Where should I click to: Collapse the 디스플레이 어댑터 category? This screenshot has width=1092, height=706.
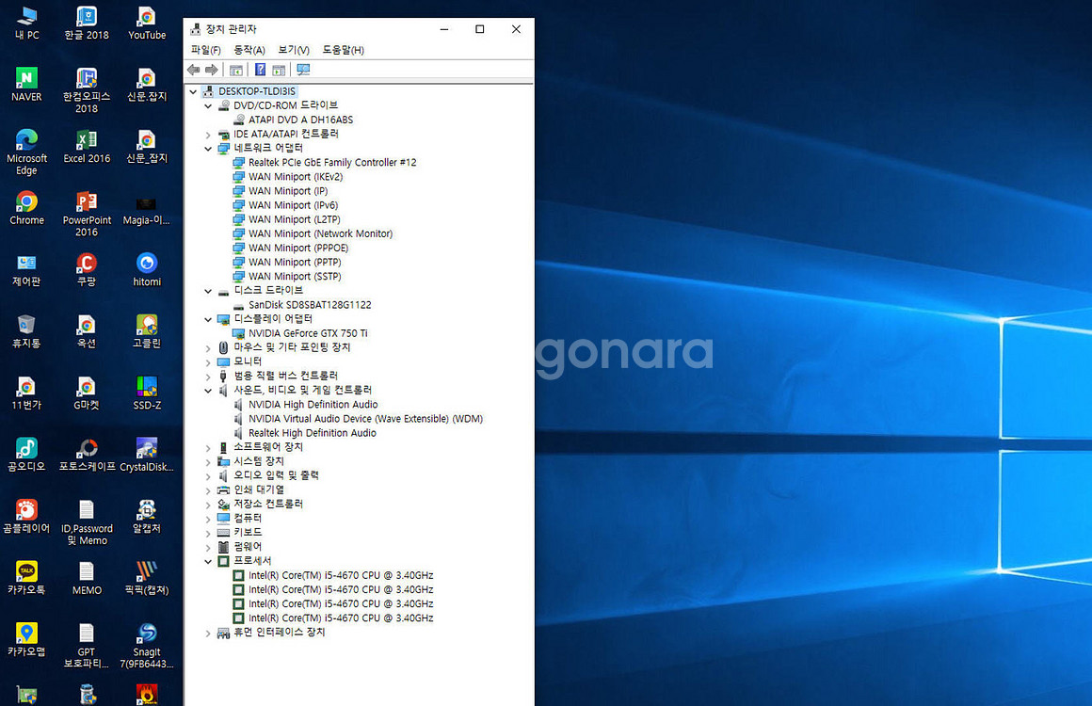[x=207, y=319]
